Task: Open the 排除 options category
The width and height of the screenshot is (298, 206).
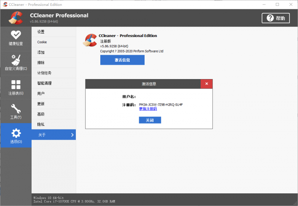Action: [x=54, y=63]
